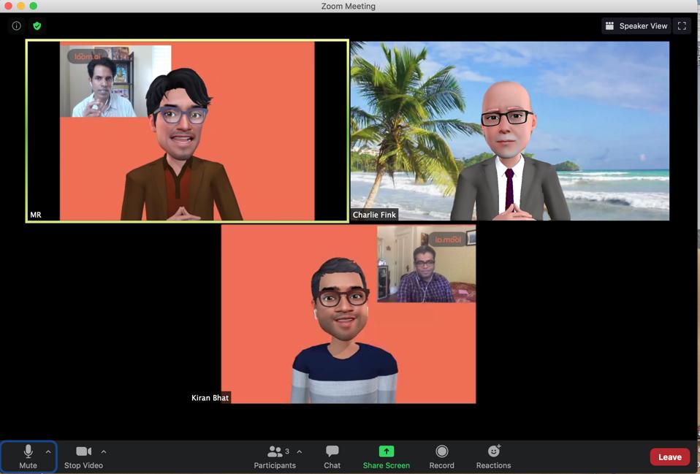The height and width of the screenshot is (474, 700).
Task: Mute the microphone
Action: point(28,456)
